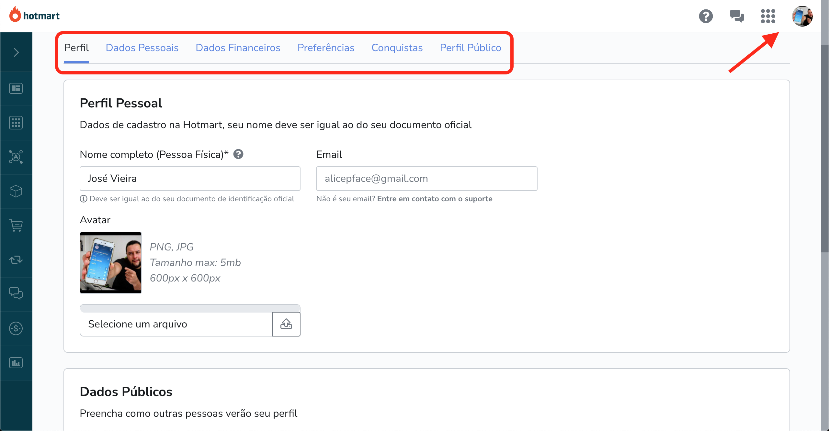This screenshot has height=431, width=829.
Task: Switch to the Dados Financeiros tab
Action: point(238,48)
